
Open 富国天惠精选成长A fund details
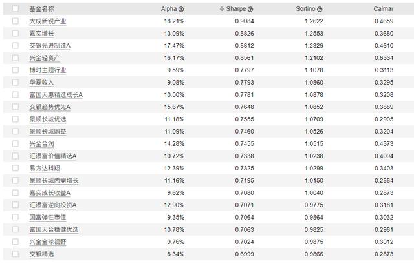(56, 94)
